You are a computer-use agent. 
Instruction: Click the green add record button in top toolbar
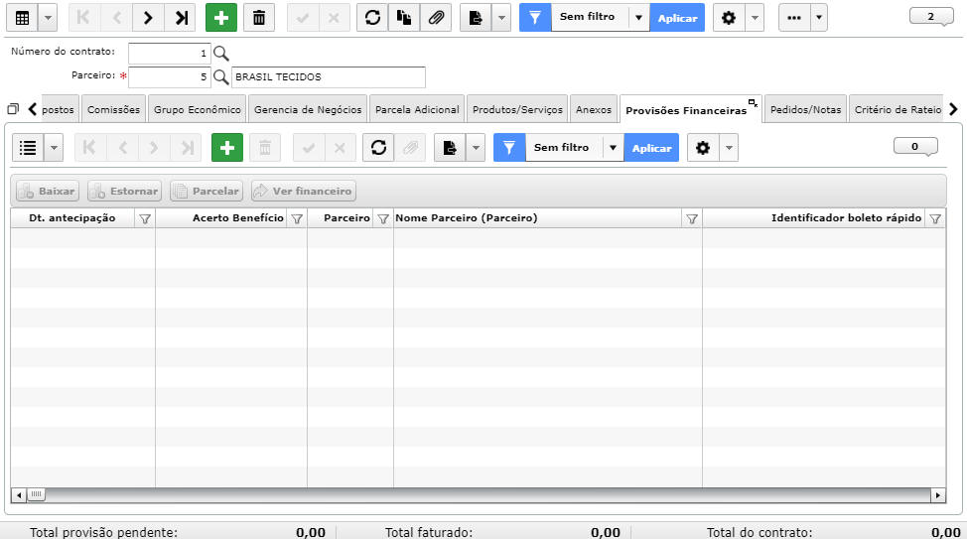tap(220, 18)
